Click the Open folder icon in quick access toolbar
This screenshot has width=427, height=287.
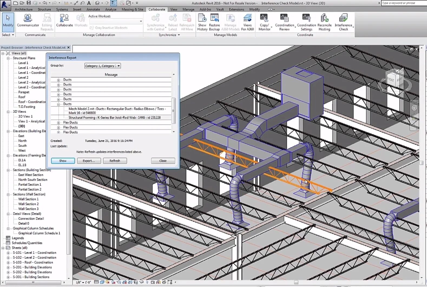(22, 3)
